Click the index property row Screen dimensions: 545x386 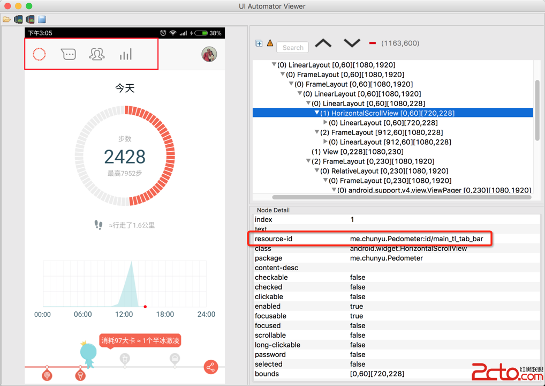(397, 219)
